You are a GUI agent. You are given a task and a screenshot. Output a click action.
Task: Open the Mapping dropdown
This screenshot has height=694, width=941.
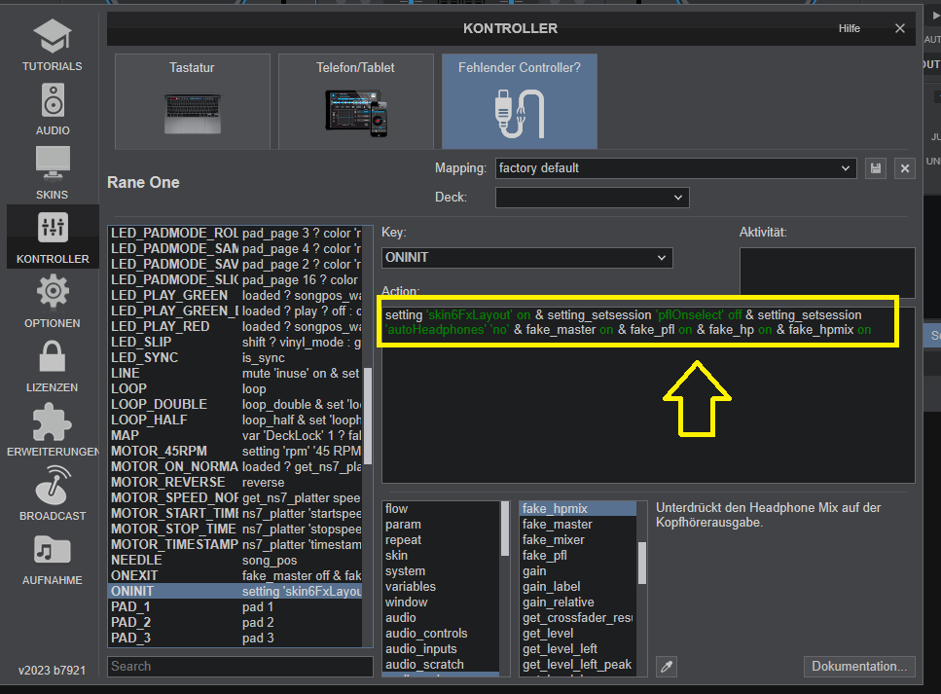coord(675,168)
